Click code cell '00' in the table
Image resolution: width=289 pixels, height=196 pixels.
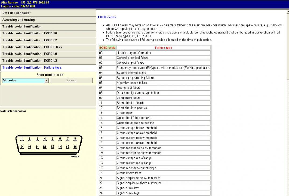(x=107, y=53)
